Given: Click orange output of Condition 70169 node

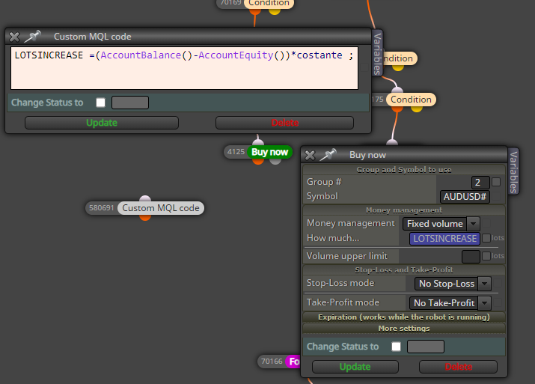Looking at the screenshot, I should [255, 12].
